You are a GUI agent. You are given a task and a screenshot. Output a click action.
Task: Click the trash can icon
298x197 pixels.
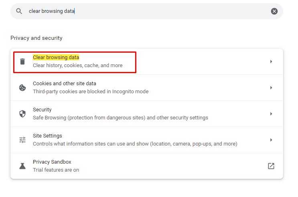click(22, 62)
